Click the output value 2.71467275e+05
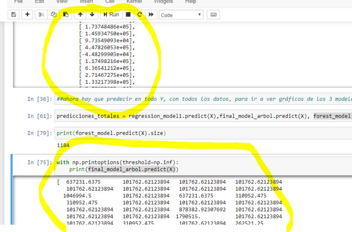This screenshot has height=232, width=352. pos(107,75)
